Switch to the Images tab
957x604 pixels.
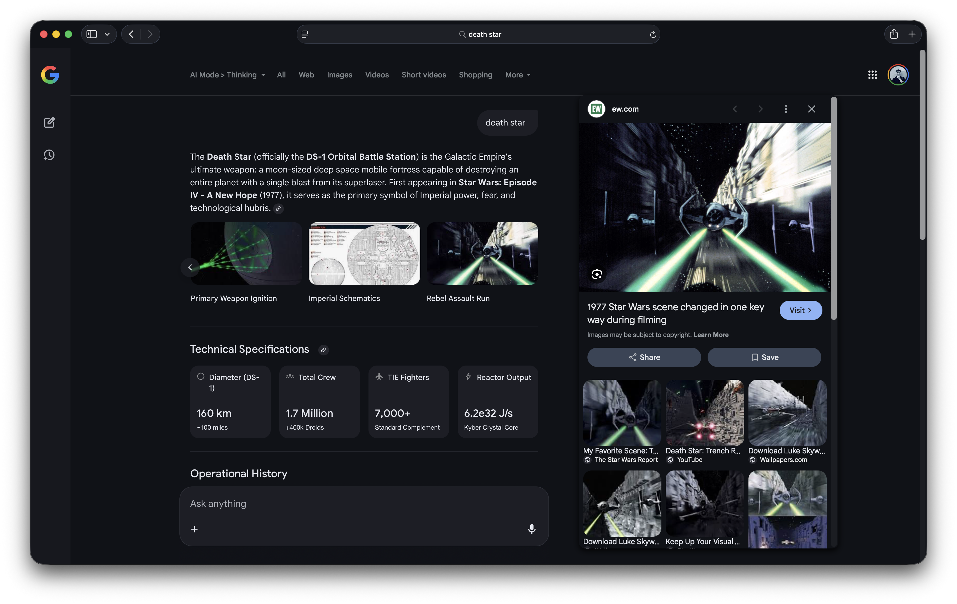(x=339, y=75)
